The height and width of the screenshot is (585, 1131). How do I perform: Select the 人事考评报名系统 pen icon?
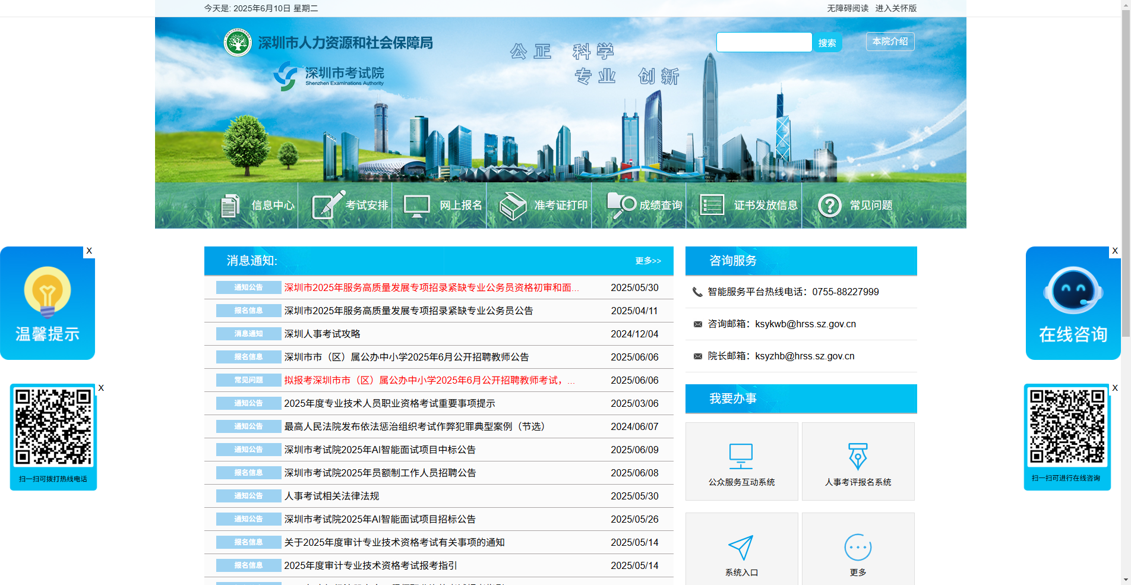point(857,454)
